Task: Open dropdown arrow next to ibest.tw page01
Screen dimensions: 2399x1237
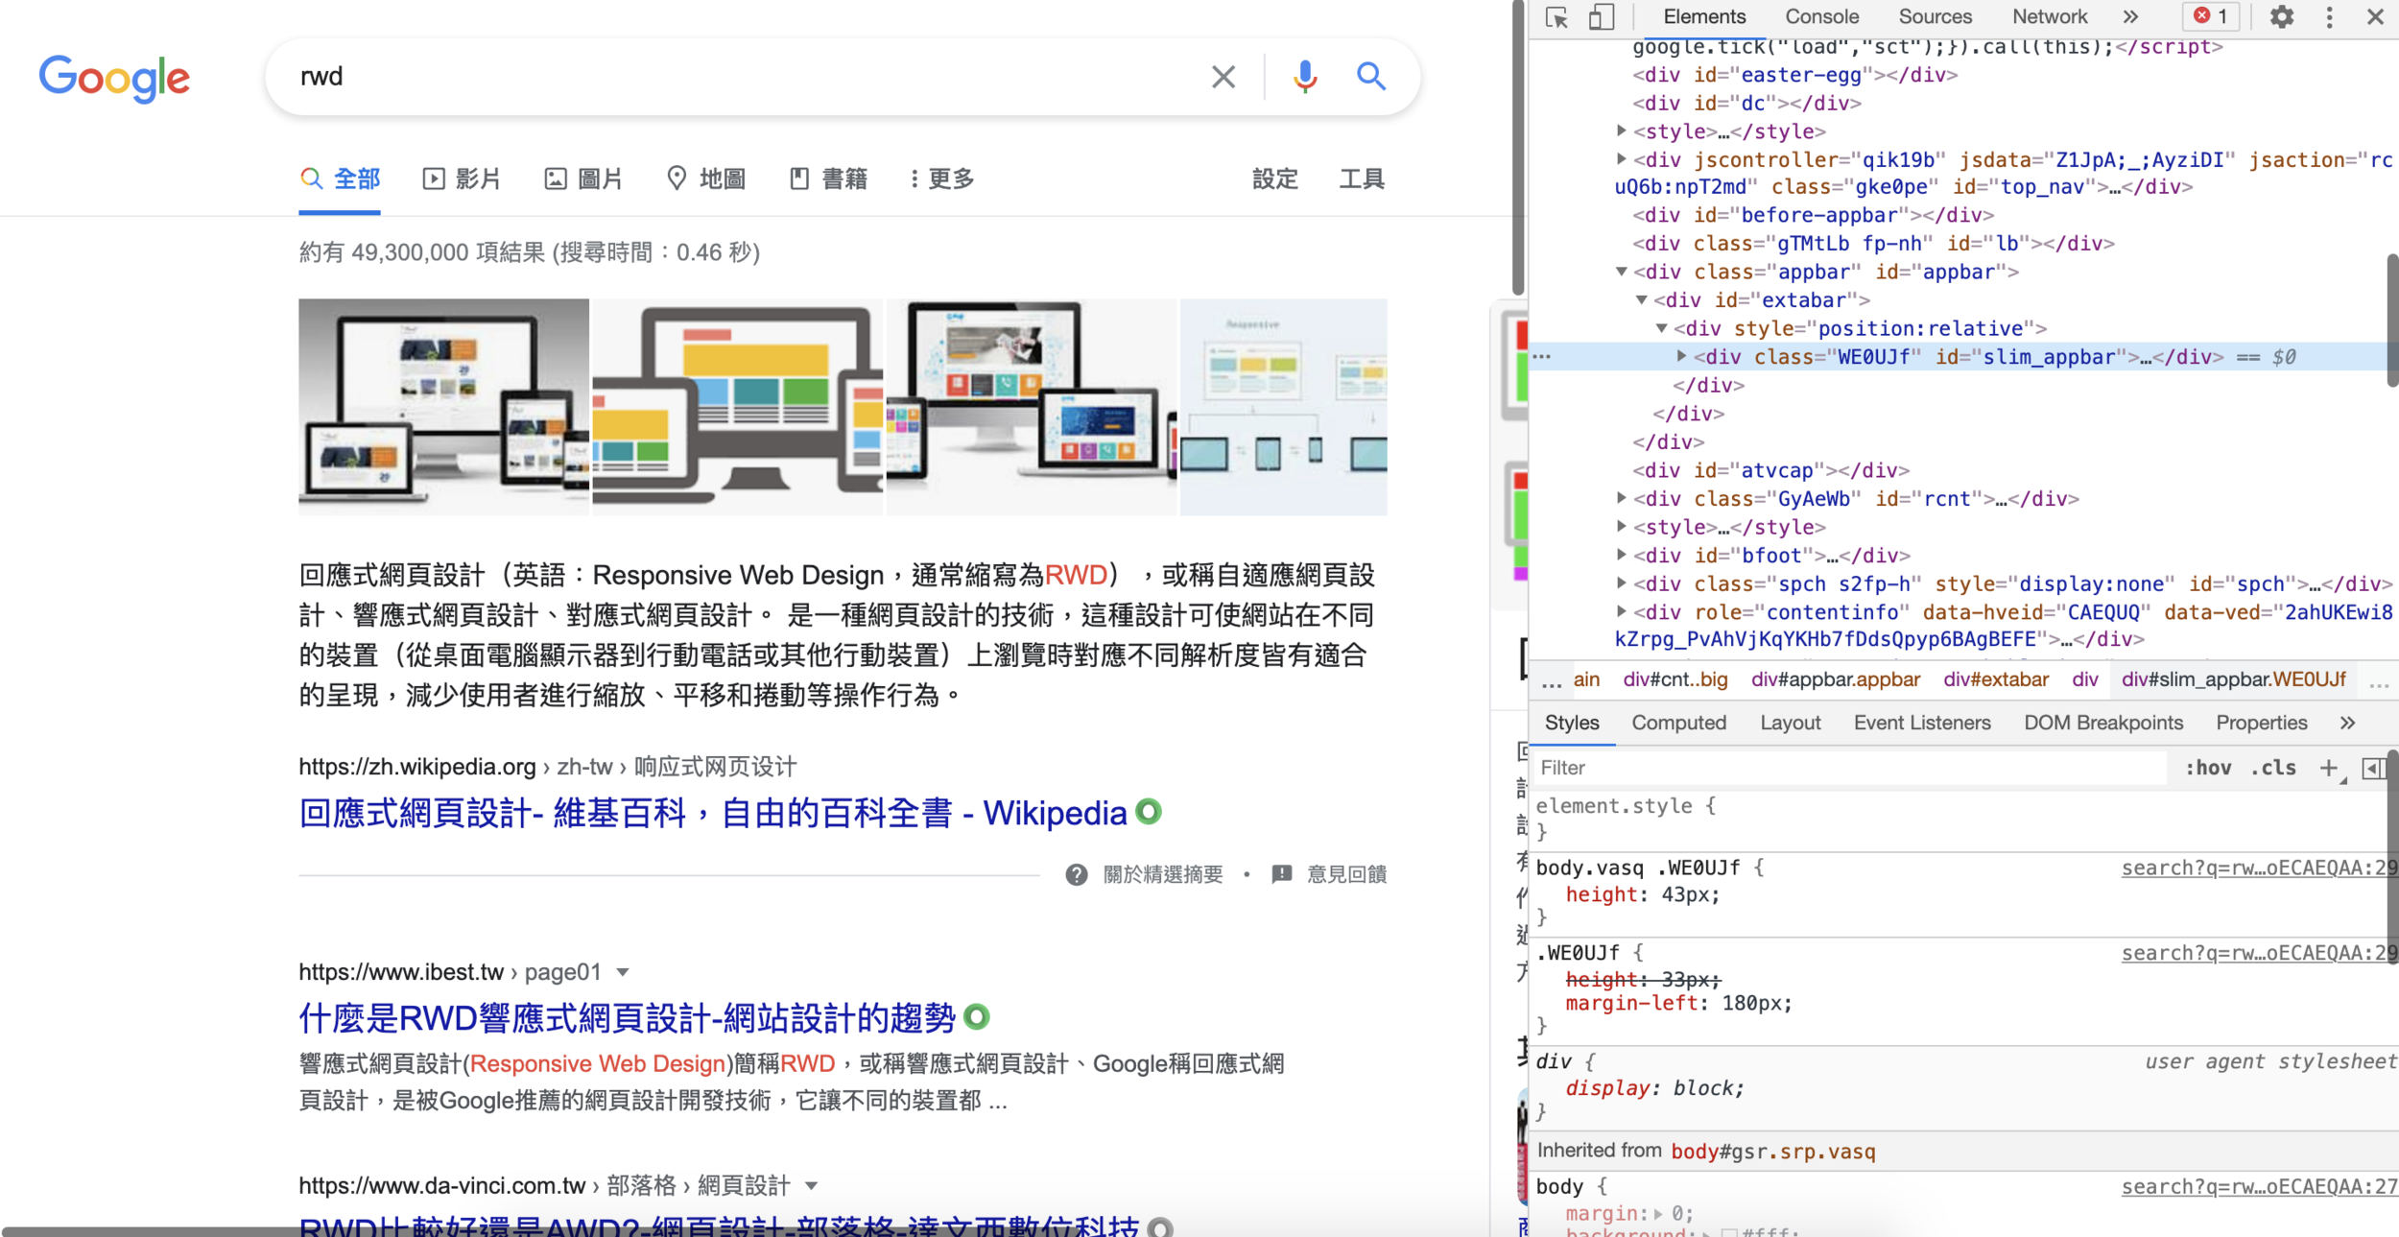Action: point(623,972)
